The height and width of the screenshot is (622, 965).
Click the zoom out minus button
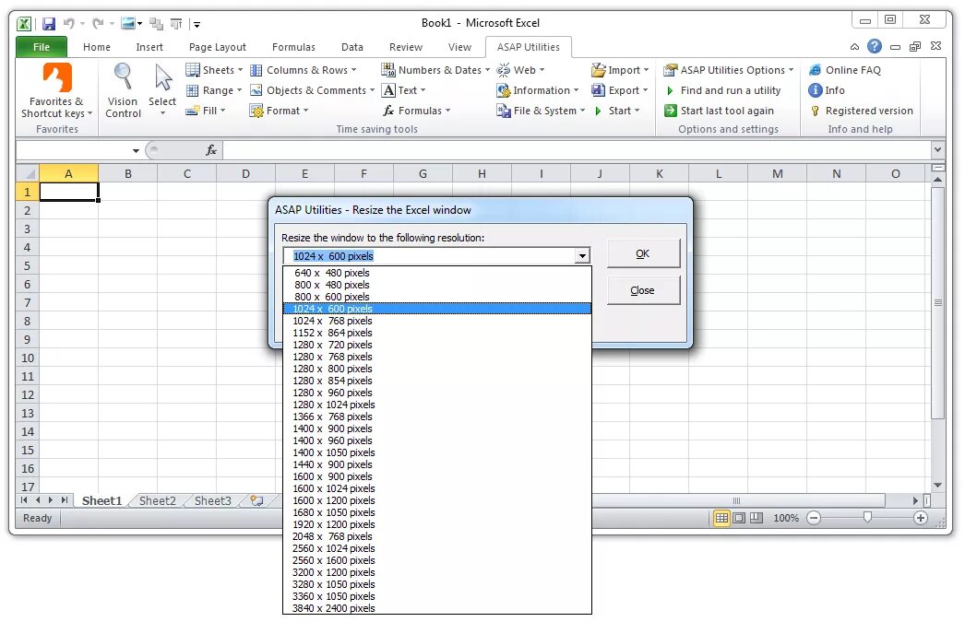(x=814, y=518)
